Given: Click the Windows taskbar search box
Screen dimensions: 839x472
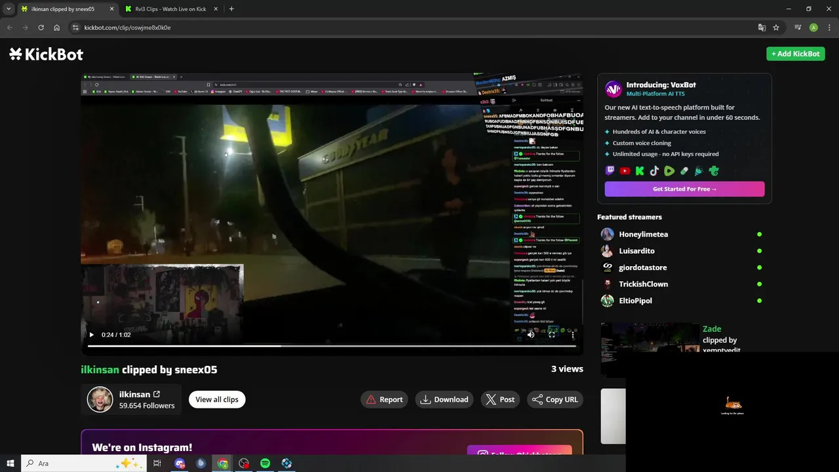Looking at the screenshot, I should coord(84,463).
